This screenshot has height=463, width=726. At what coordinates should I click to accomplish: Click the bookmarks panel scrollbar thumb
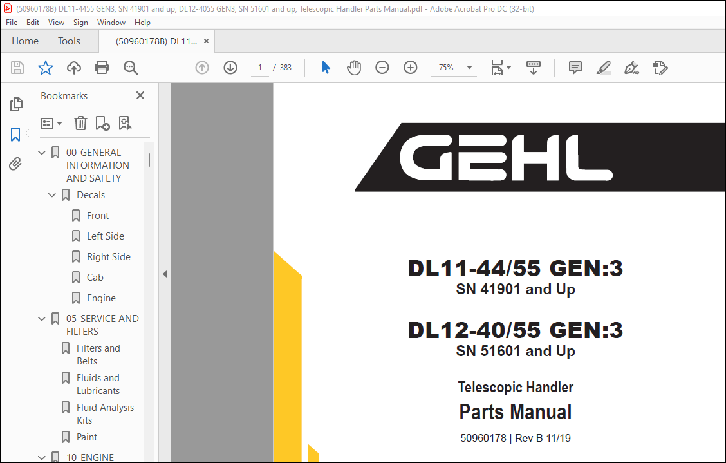pos(149,160)
